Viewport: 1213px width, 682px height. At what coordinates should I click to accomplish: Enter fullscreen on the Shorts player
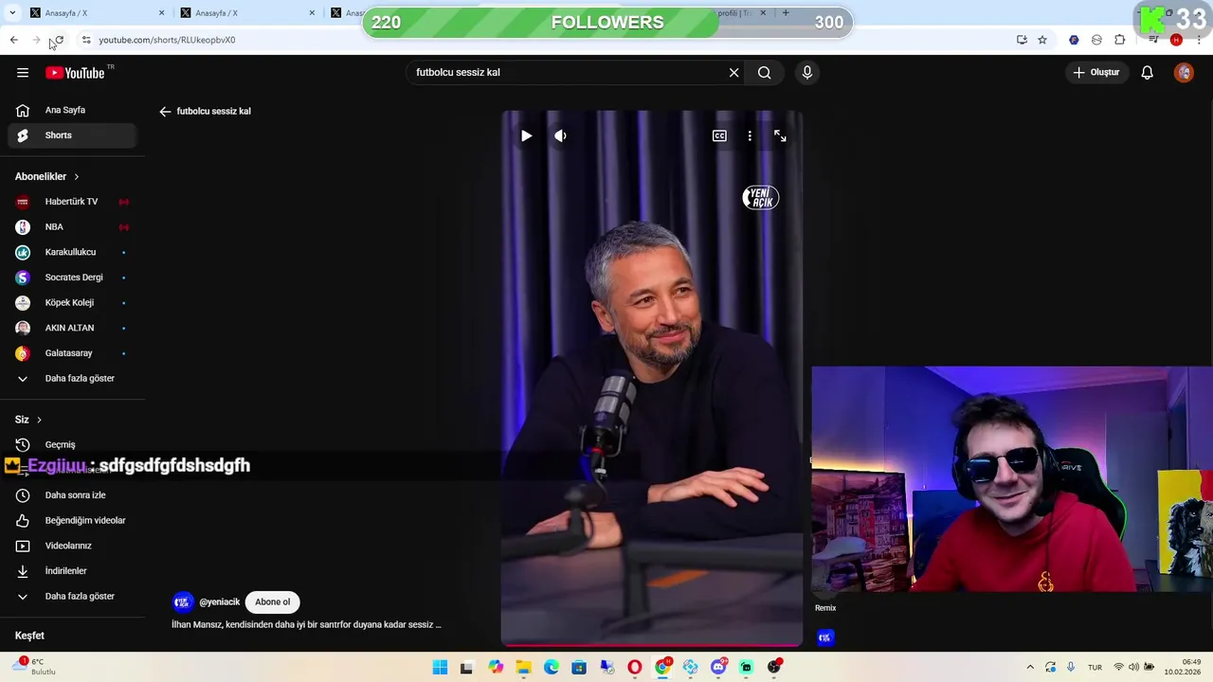(x=780, y=135)
